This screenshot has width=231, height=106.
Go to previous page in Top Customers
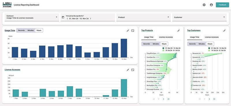204,99
